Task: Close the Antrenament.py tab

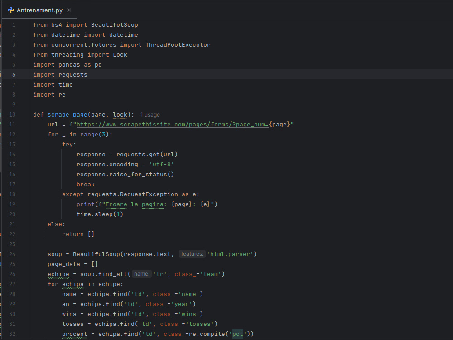Action: click(69, 10)
